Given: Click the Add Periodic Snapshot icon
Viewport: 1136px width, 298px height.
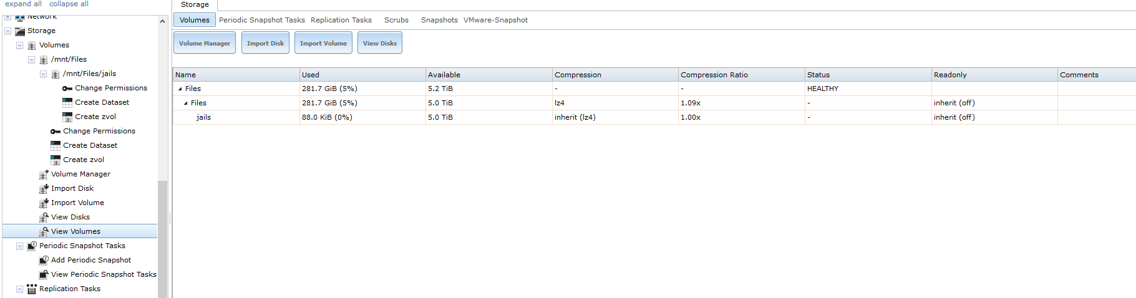Looking at the screenshot, I should pos(44,260).
